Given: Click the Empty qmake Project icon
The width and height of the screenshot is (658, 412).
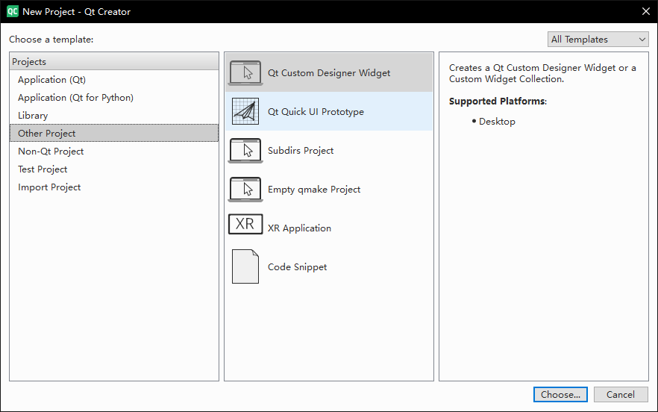Looking at the screenshot, I should pyautogui.click(x=245, y=189).
